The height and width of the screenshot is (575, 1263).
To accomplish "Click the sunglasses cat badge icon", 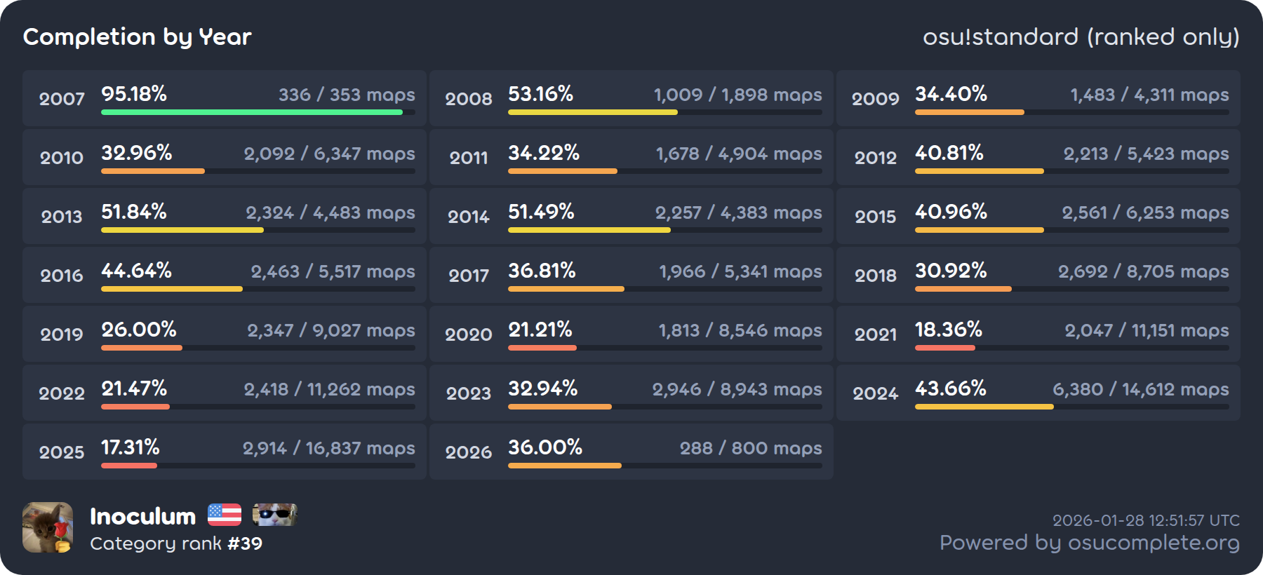I will [x=274, y=515].
